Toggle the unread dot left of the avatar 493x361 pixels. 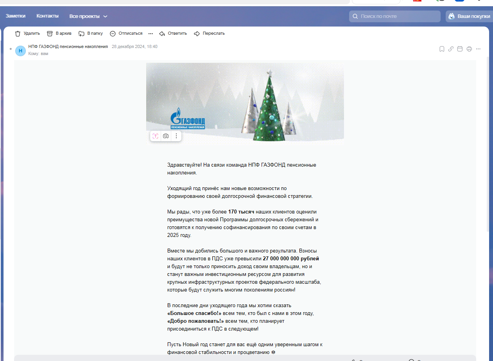click(x=11, y=50)
